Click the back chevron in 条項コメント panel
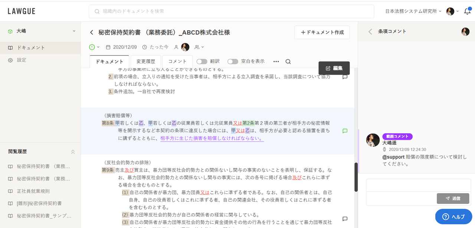 point(370,32)
